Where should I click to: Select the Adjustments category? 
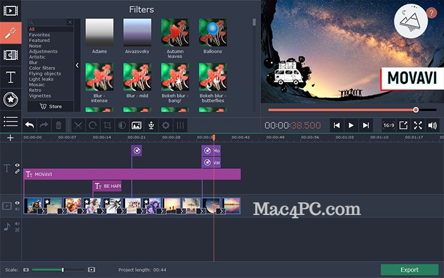pos(43,52)
